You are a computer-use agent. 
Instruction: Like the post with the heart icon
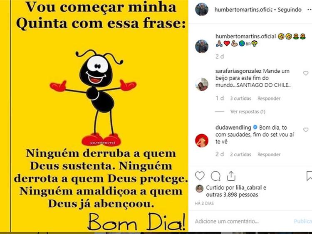(x=200, y=176)
